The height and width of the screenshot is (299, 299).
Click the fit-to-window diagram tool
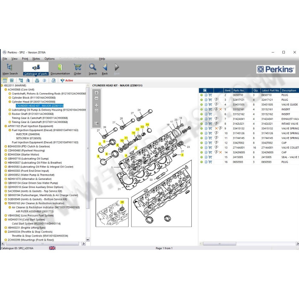97,105
